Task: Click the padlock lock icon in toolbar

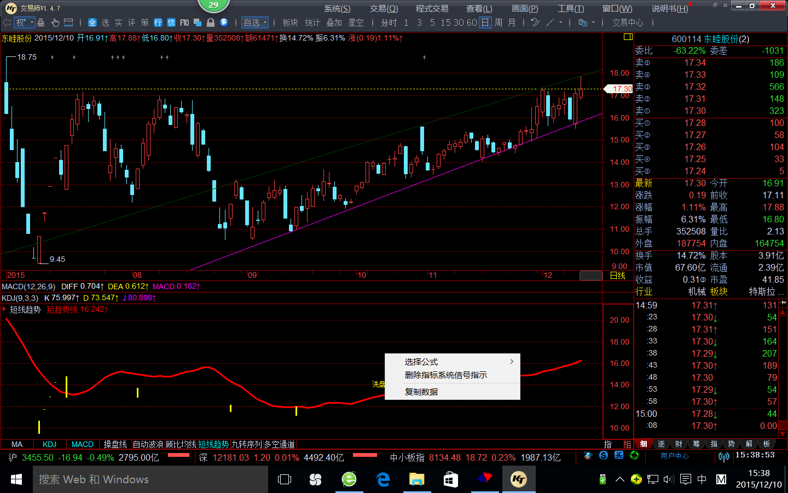Action: click(210, 22)
